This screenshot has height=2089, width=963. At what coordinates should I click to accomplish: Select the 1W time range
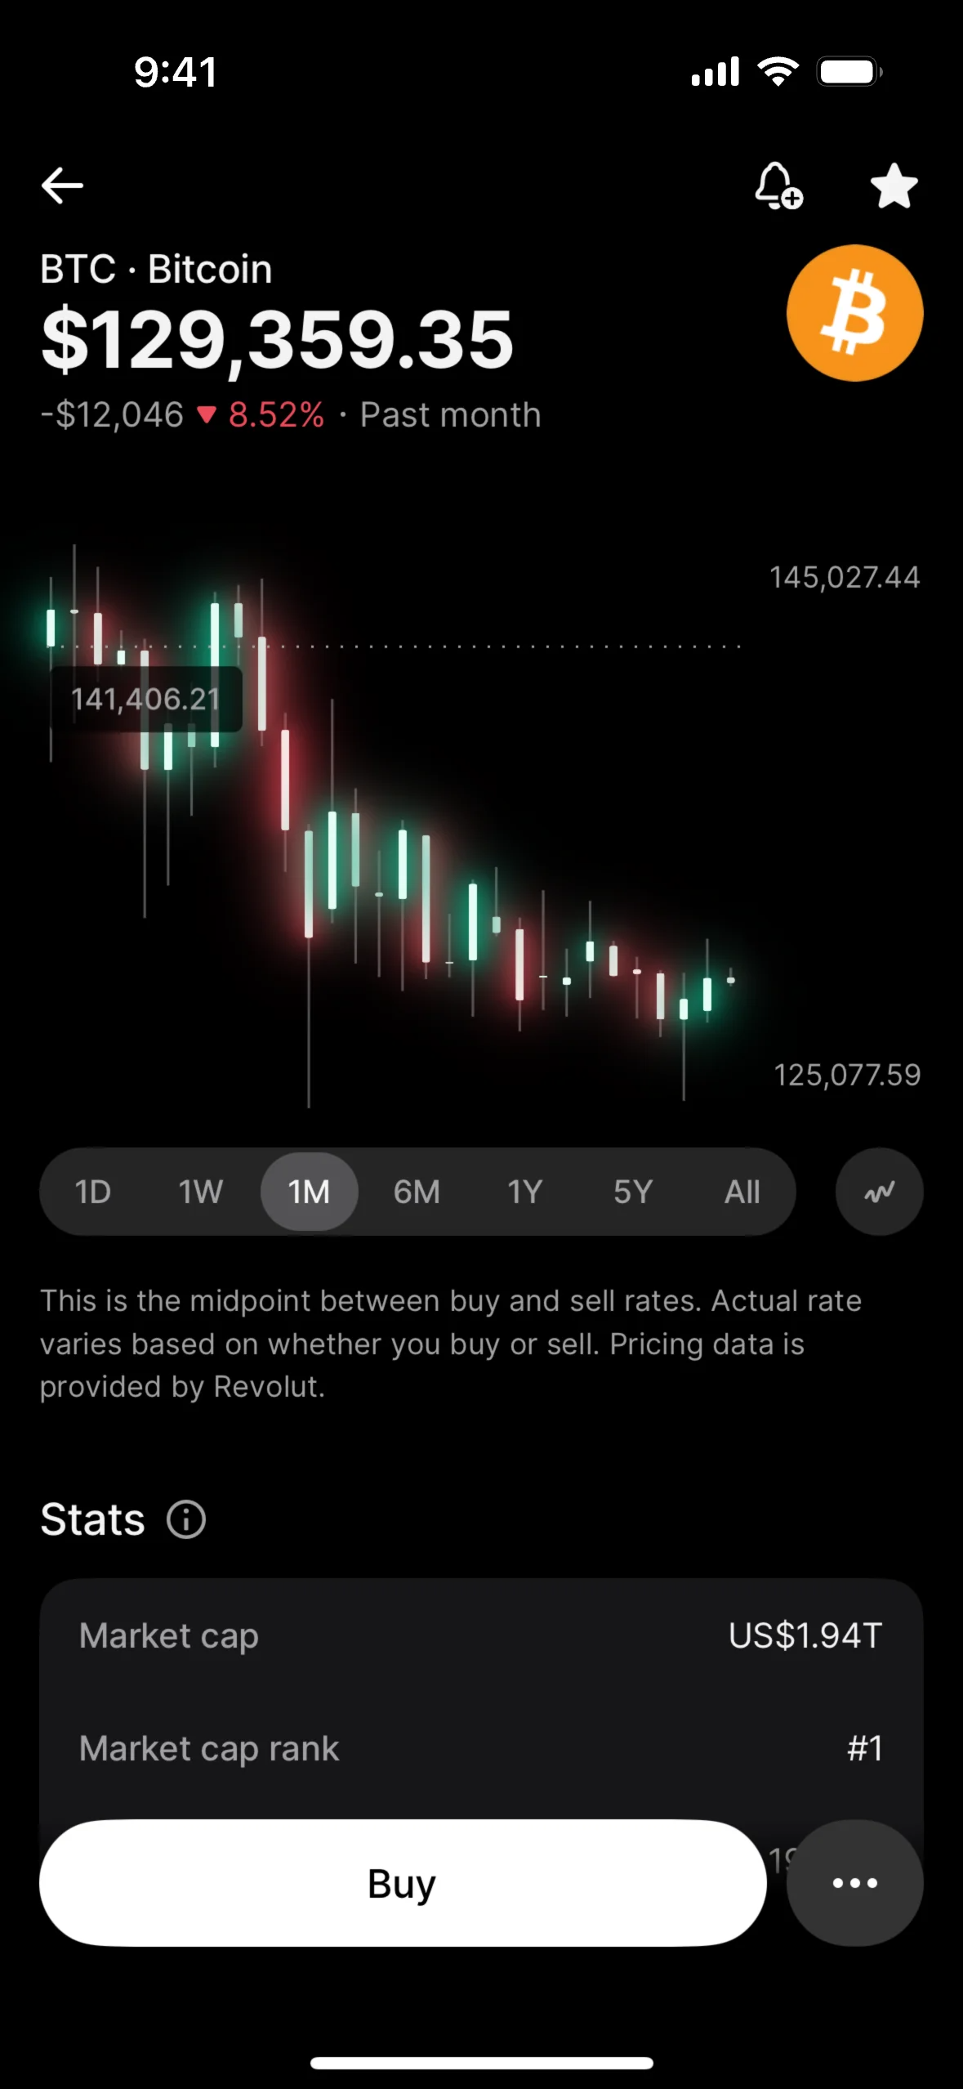pos(201,1192)
